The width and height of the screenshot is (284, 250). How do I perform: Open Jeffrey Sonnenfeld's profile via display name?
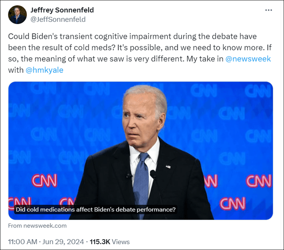point(62,10)
